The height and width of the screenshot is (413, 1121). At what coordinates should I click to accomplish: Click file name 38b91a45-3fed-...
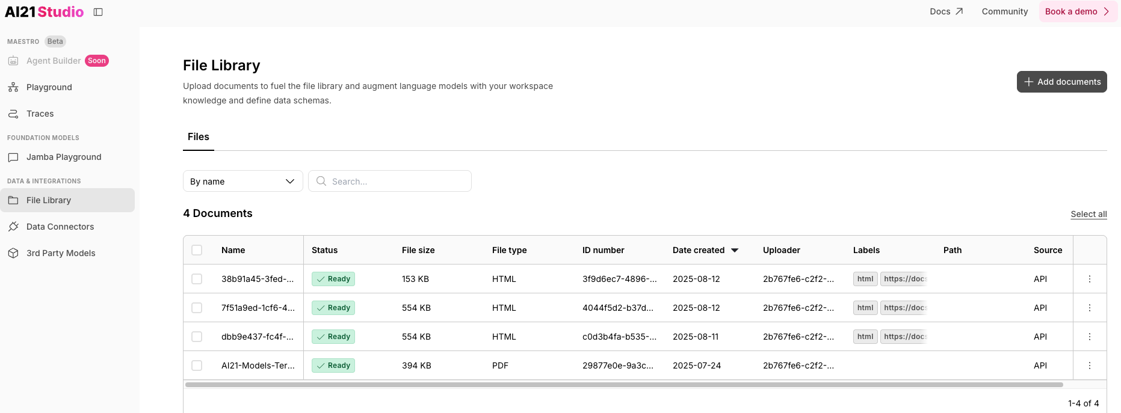click(x=258, y=279)
